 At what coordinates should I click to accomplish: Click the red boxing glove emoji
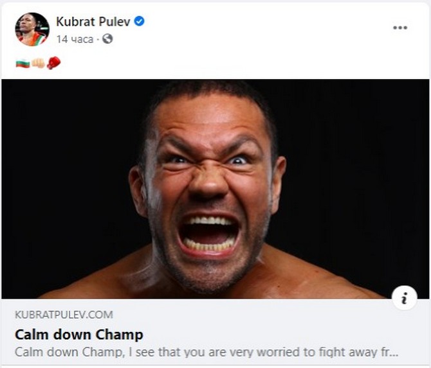(x=53, y=63)
